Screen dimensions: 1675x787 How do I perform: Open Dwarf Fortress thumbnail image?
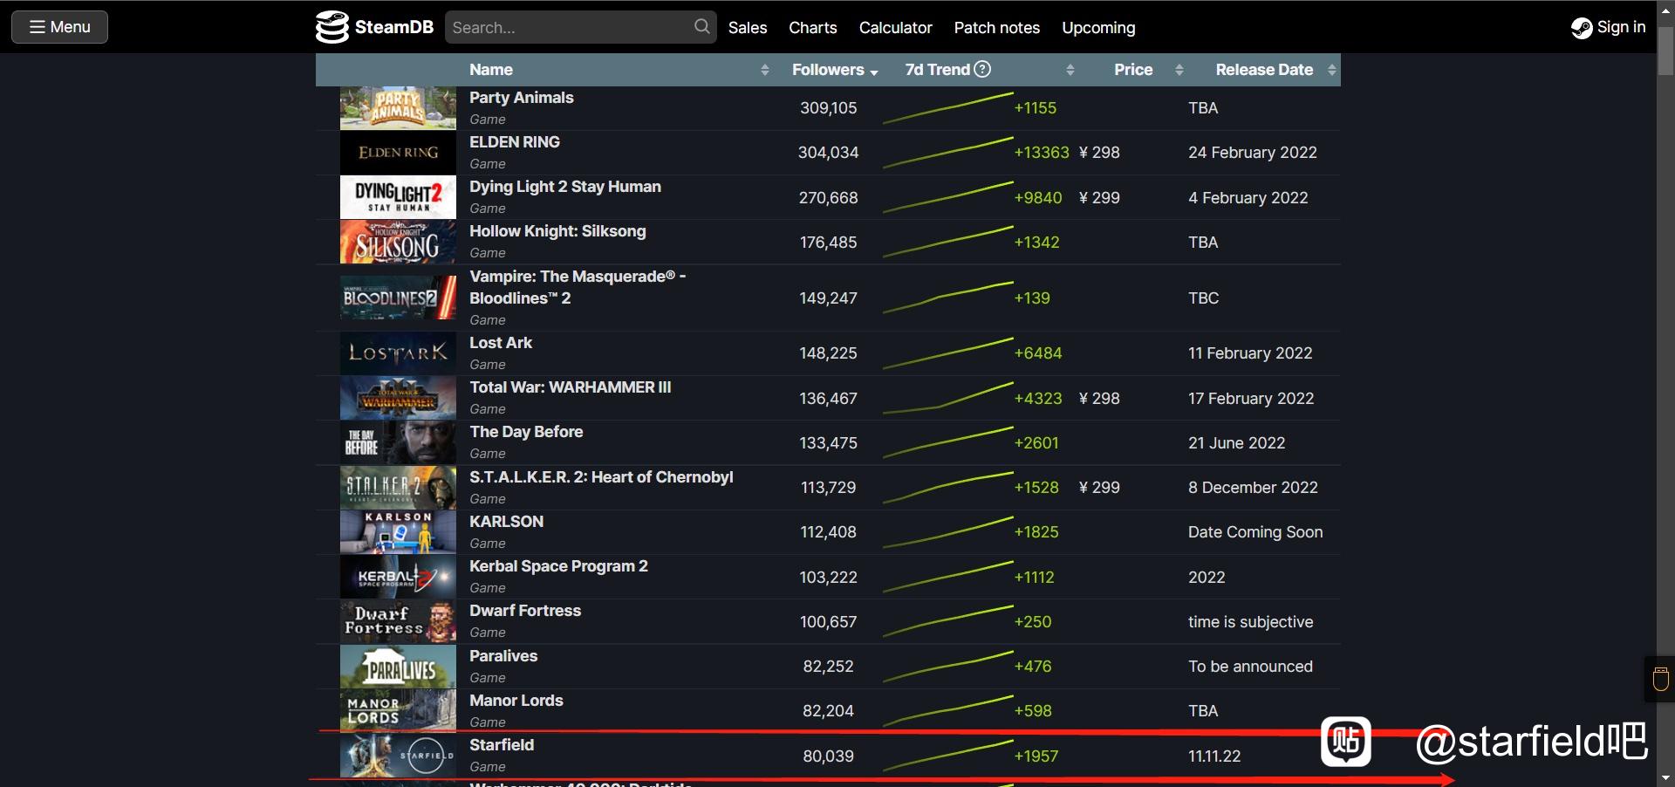pos(398,621)
